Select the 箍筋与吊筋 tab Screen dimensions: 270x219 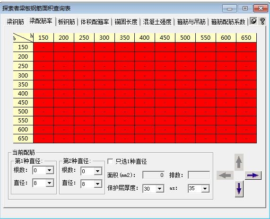191,22
